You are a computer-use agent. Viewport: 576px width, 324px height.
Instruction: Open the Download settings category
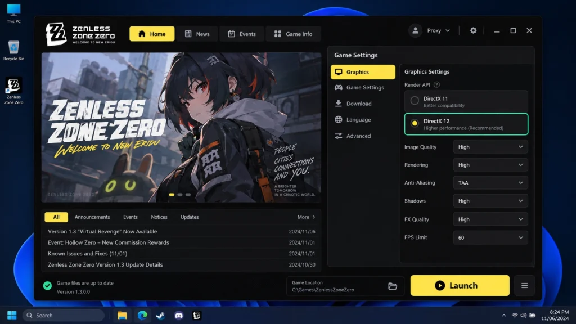363,103
